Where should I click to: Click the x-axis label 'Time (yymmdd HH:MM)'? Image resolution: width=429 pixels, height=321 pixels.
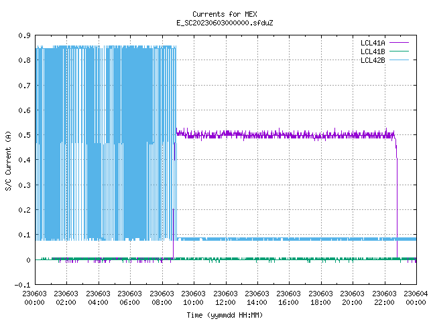pyautogui.click(x=225, y=315)
